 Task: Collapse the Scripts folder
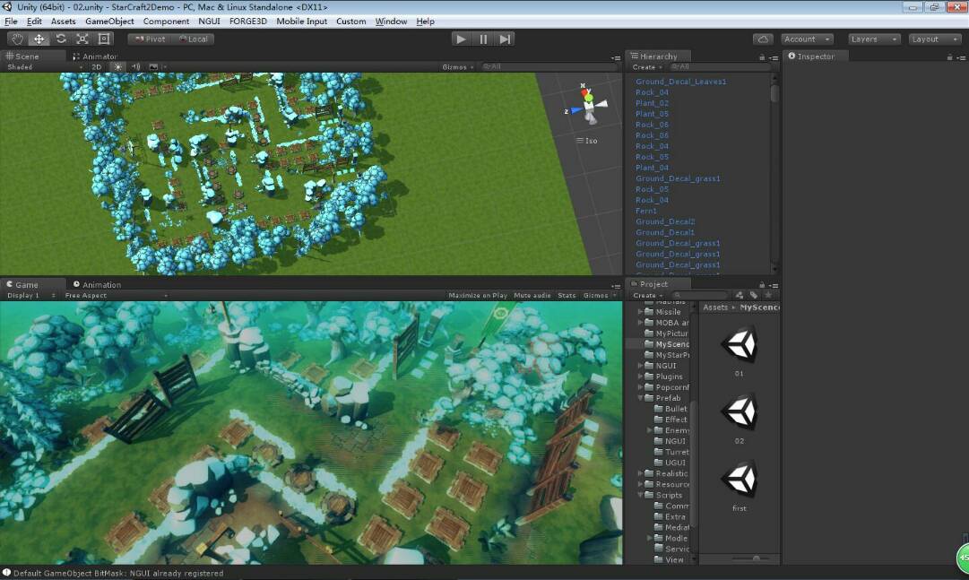[640, 495]
